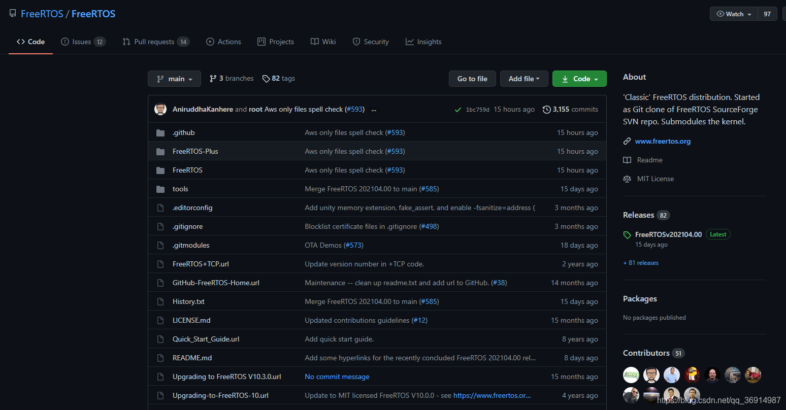Open pull request #498 in .gitignore row
This screenshot has height=410, width=786.
pos(429,227)
